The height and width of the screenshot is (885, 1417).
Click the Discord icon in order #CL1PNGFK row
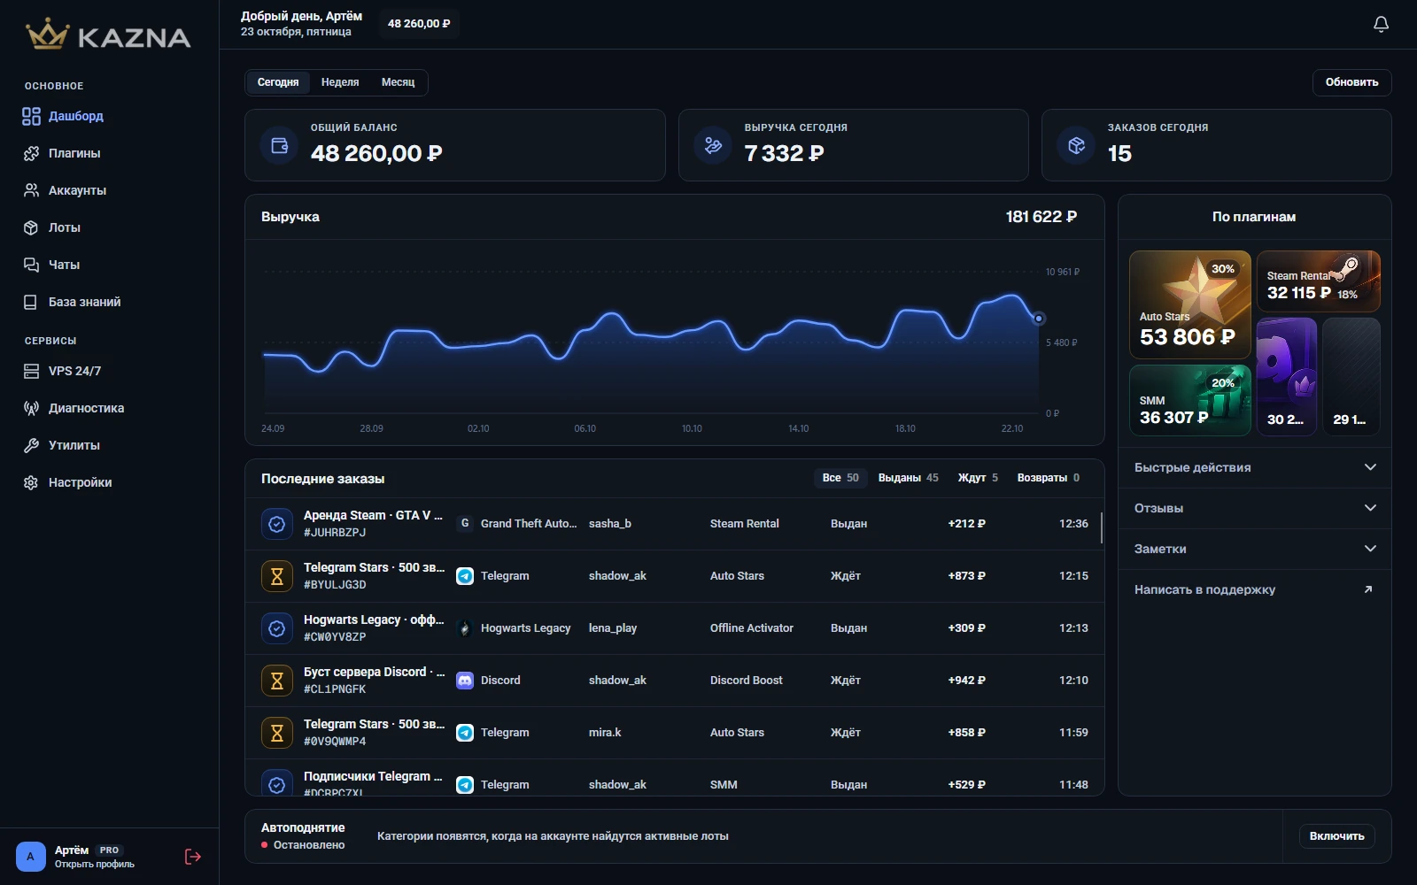click(x=465, y=681)
